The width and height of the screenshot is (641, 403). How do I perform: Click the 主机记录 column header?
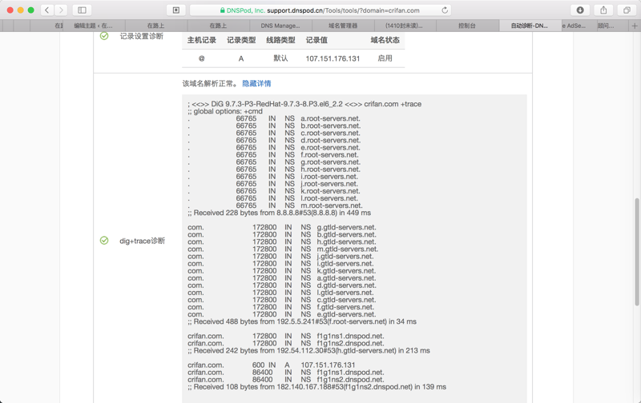pos(202,40)
